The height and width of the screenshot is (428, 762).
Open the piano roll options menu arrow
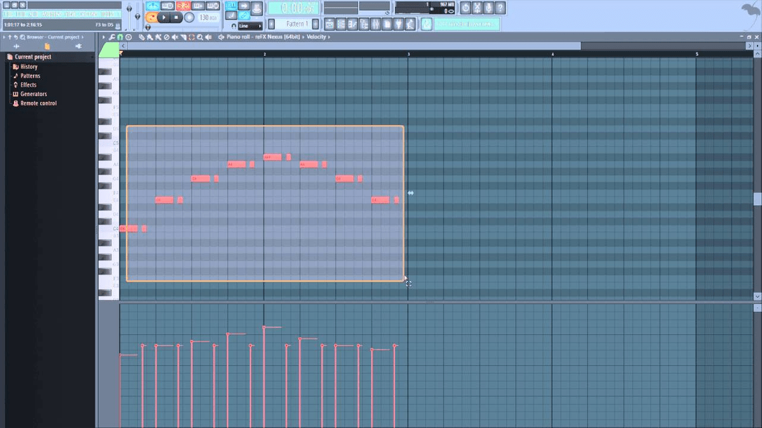[103, 37]
